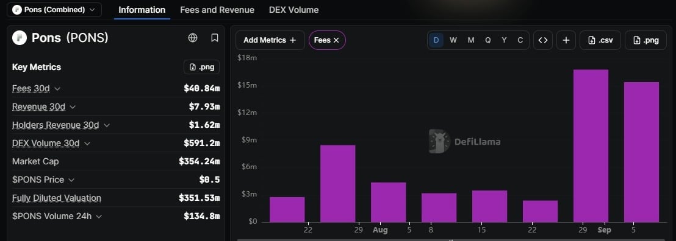Click the plus icon beside embed button
The width and height of the screenshot is (676, 241).
pos(566,40)
